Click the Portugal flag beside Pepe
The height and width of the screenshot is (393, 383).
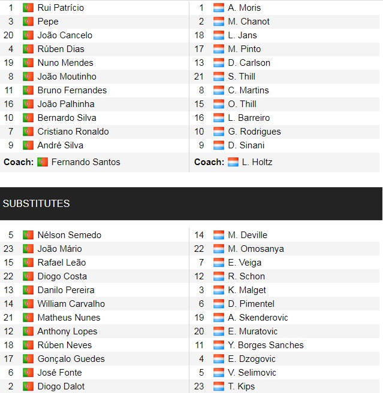(x=28, y=22)
